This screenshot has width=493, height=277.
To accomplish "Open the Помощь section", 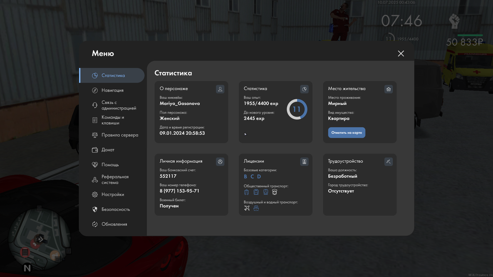I will point(112,165).
